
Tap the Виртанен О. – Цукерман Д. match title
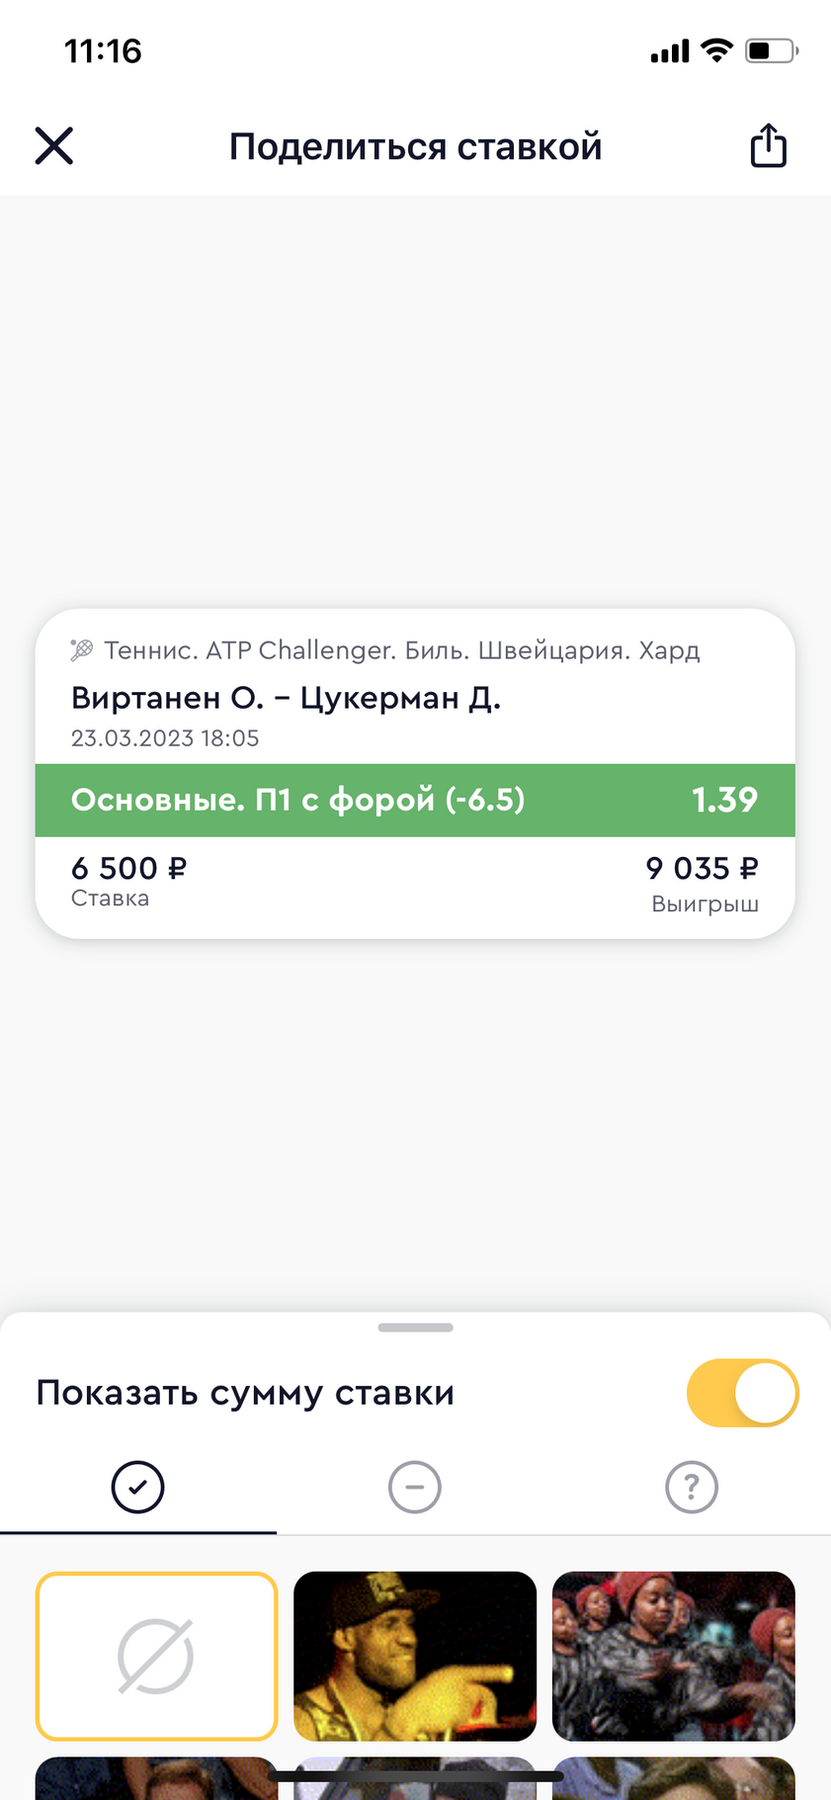pos(287,698)
